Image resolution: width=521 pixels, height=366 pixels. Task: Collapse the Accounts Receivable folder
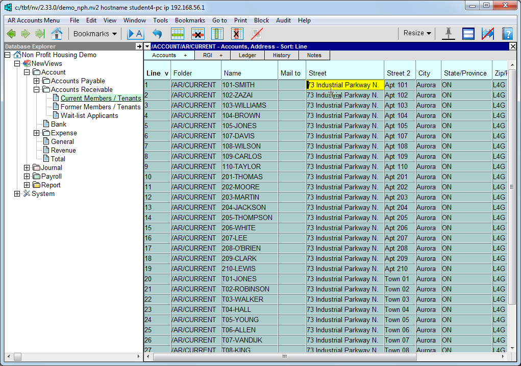pos(36,89)
